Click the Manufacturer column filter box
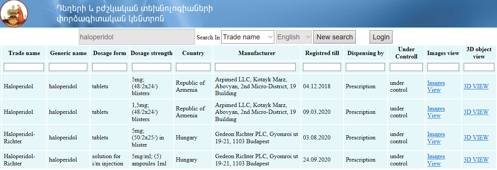The height and width of the screenshot is (170, 497). pos(255,67)
